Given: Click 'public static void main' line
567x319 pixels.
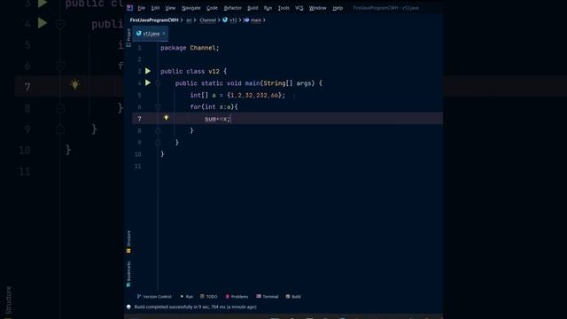Looking at the screenshot, I should point(248,83).
